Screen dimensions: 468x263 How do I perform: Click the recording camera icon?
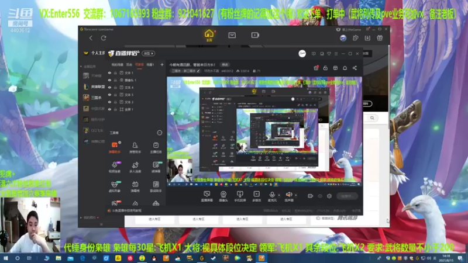(311, 196)
